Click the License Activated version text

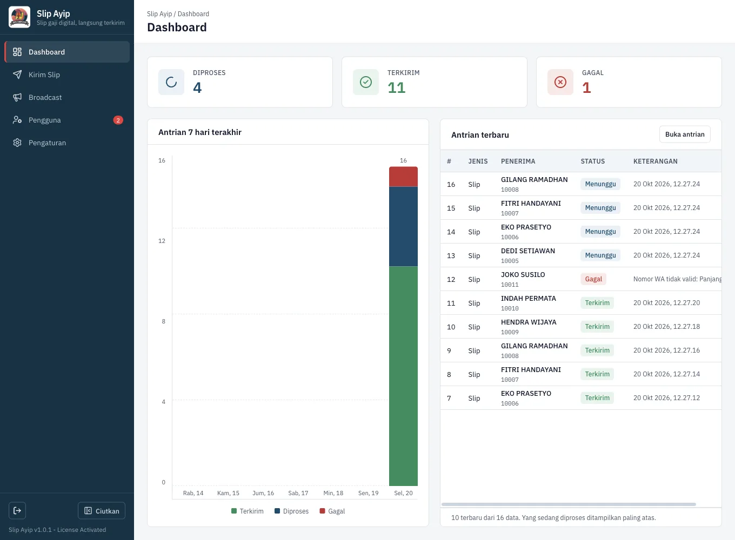pyautogui.click(x=57, y=530)
